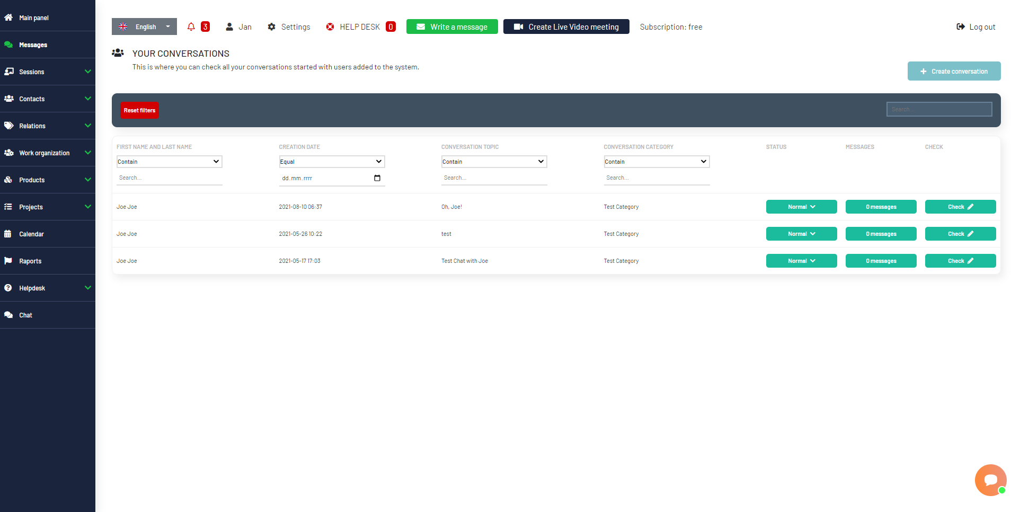1011x512 pixels.
Task: Click the Create conversation button
Action: pyautogui.click(x=954, y=71)
